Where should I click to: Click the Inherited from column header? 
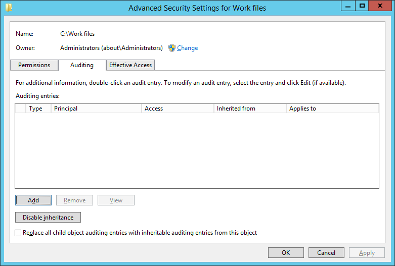tap(250, 109)
